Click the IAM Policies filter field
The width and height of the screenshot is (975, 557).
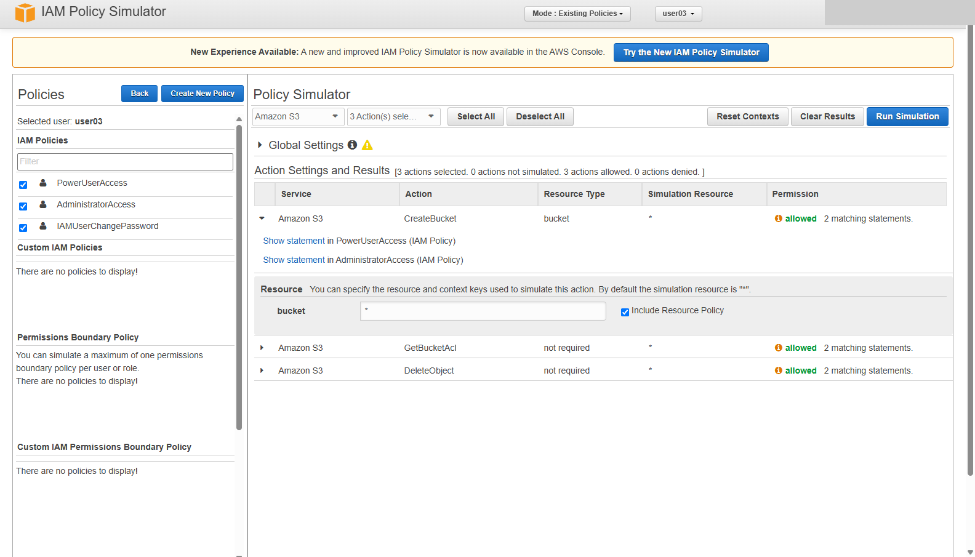point(125,162)
